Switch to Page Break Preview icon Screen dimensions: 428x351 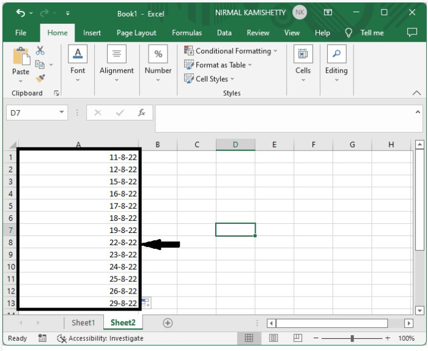click(x=298, y=338)
